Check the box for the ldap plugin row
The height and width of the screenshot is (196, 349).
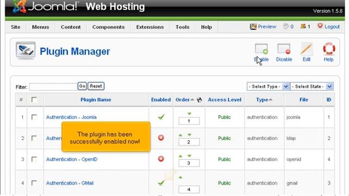pyautogui.click(x=34, y=138)
